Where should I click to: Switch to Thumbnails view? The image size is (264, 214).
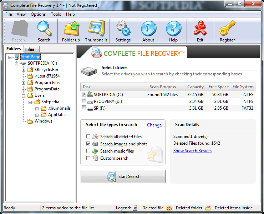pos(97,28)
